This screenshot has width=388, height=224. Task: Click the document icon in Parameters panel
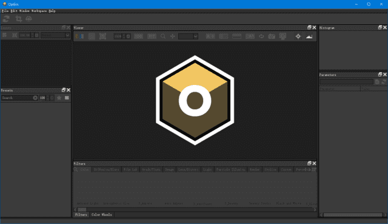point(377,82)
